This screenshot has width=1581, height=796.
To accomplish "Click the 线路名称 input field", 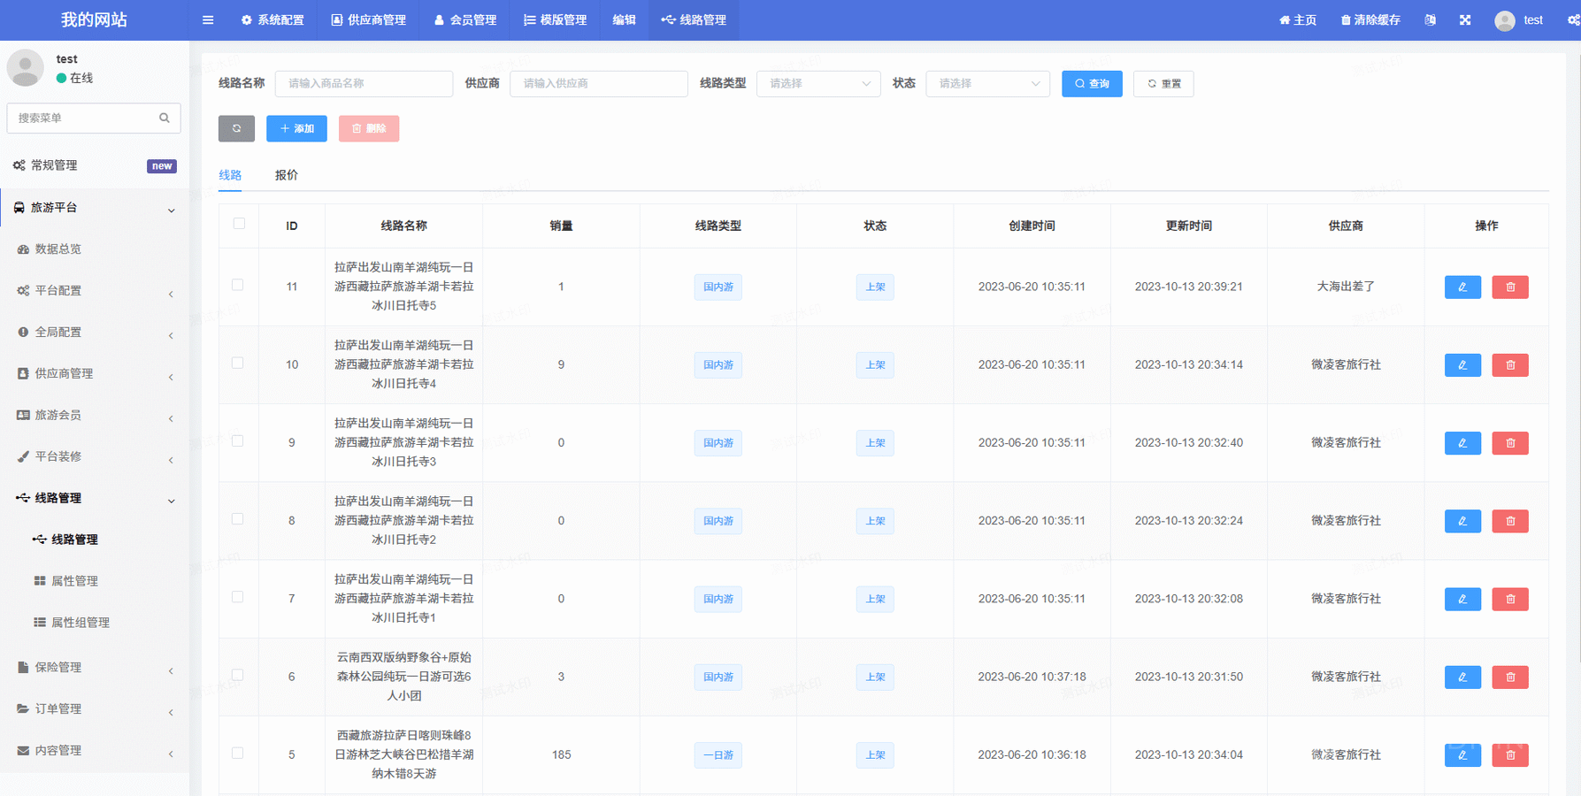I will point(364,84).
